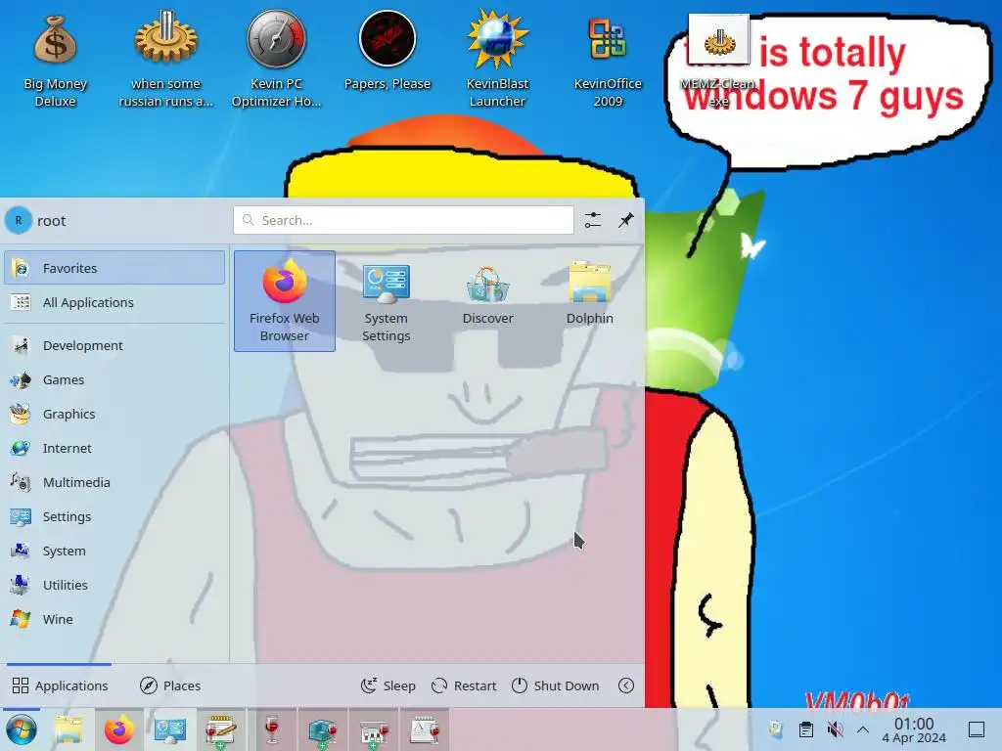This screenshot has height=751, width=1002.
Task: Launch Firefox from the taskbar
Action: tap(119, 729)
